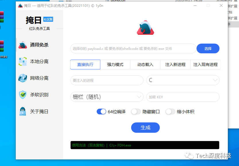
Task: Open the 本地分离 sidebar section
Action: [x=40, y=61]
